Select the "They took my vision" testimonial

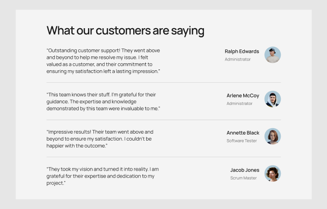coord(102,176)
